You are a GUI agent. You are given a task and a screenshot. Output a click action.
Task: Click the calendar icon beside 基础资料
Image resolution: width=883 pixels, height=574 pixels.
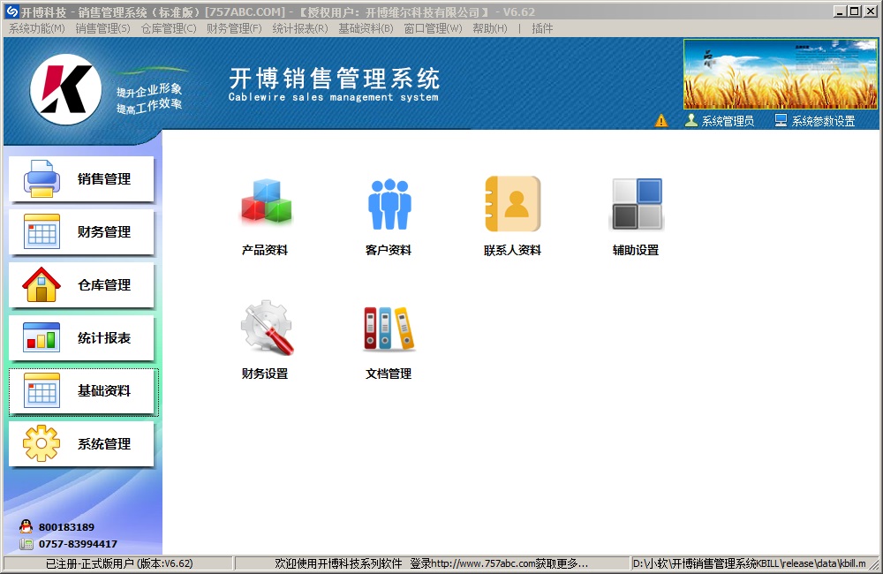[42, 390]
